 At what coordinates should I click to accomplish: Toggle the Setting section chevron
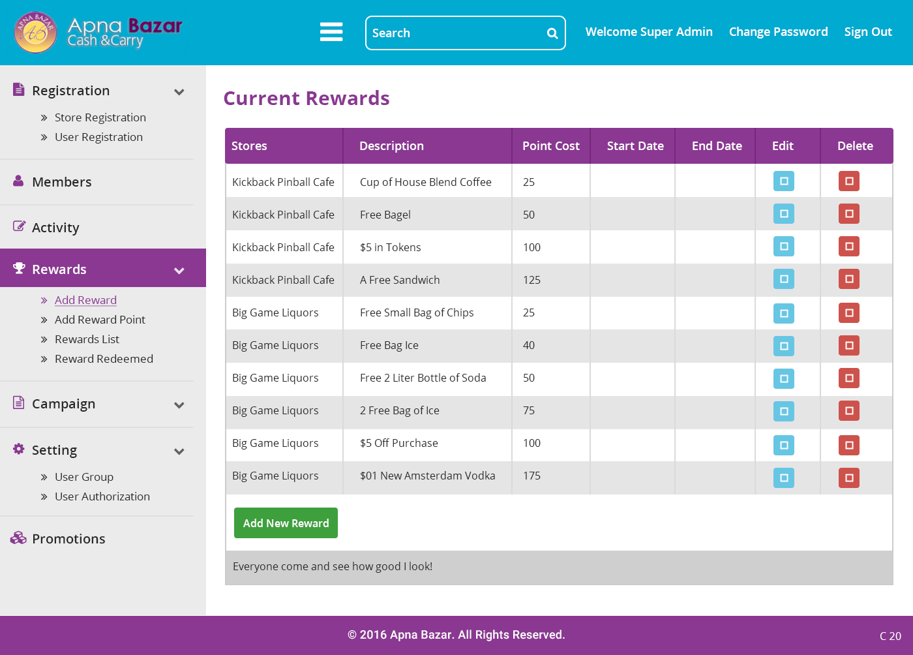click(x=179, y=451)
